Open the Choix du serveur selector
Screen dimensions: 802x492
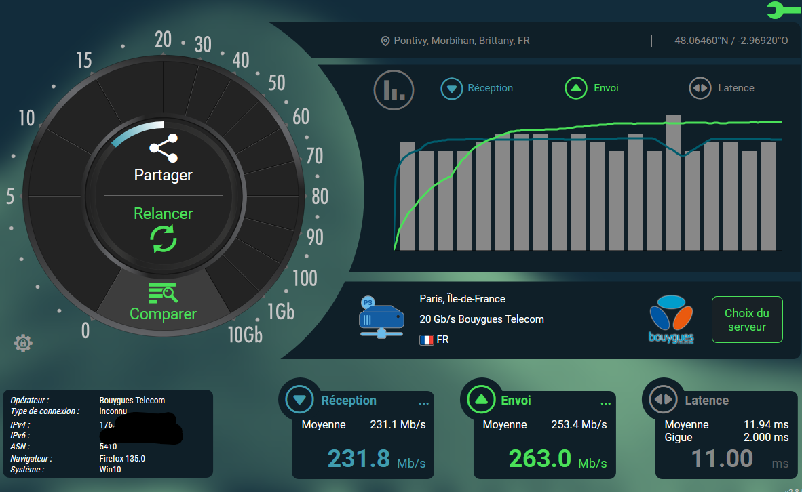coord(747,319)
